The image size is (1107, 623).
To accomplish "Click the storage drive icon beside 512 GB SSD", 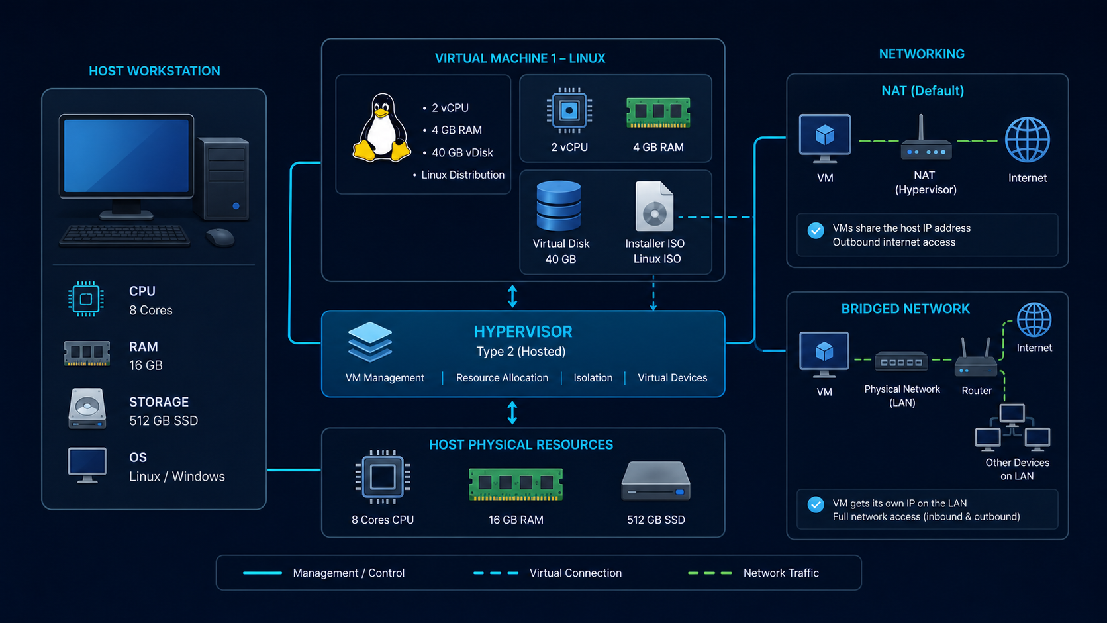I will click(x=87, y=408).
